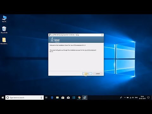Select the Recycle Bin desktop icon

click(x=4, y=30)
